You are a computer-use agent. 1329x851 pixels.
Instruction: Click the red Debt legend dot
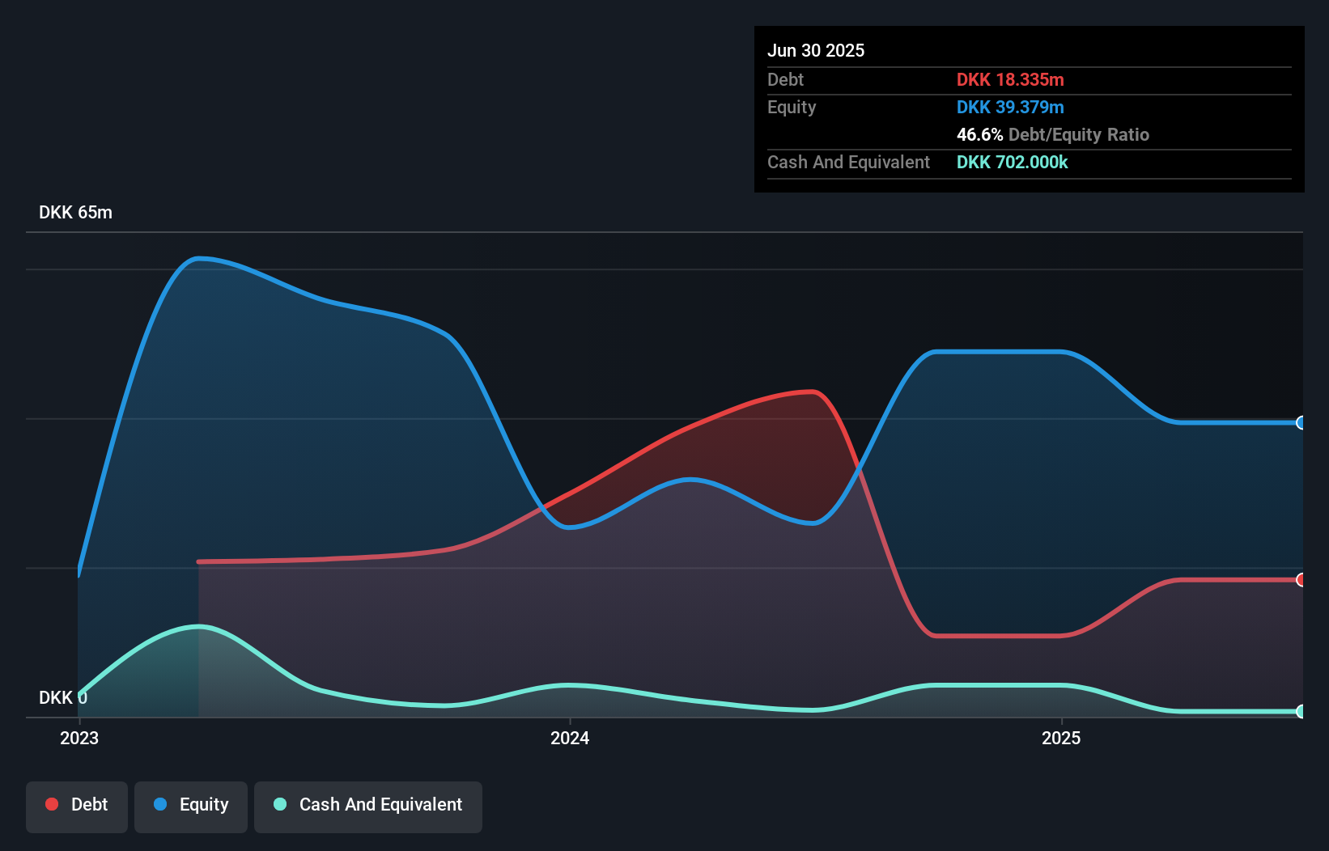point(51,804)
